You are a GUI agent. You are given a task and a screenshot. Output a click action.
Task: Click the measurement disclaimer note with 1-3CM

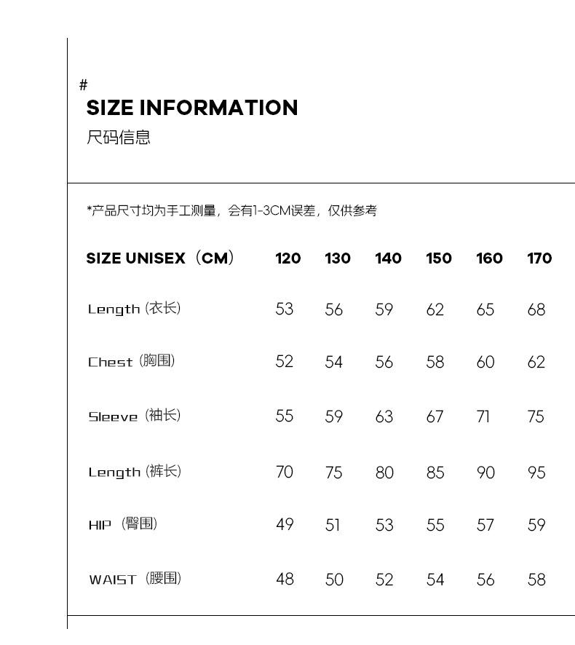[232, 210]
